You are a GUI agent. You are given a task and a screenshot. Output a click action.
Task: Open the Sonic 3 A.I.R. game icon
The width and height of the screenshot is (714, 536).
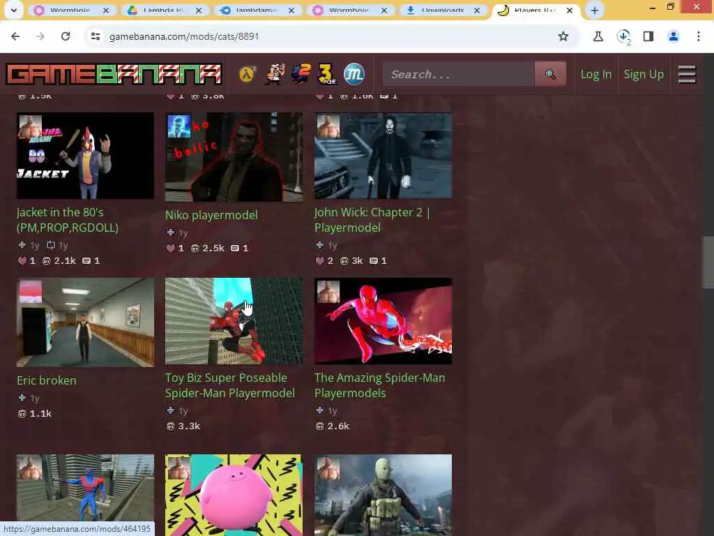(x=327, y=74)
